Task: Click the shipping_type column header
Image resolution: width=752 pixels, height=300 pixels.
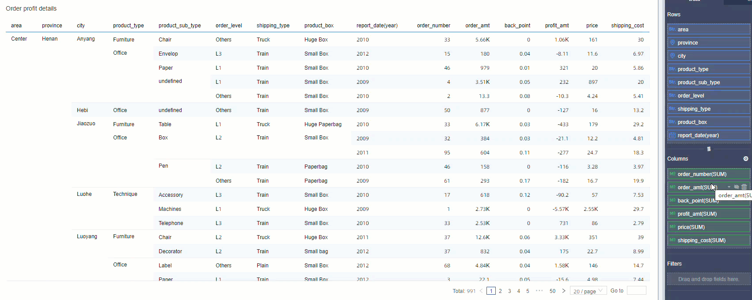Action: pyautogui.click(x=273, y=26)
